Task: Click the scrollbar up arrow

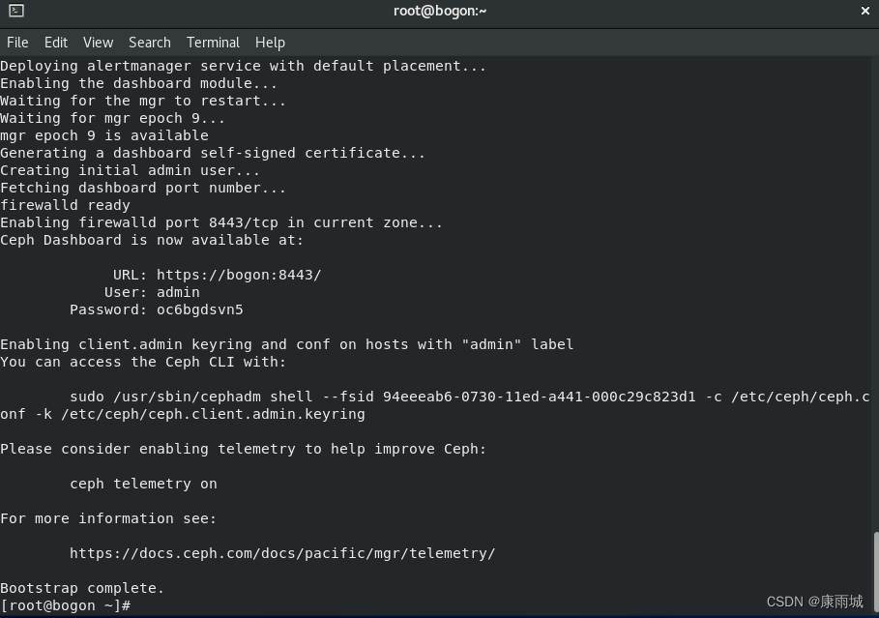Action: tap(872, 61)
